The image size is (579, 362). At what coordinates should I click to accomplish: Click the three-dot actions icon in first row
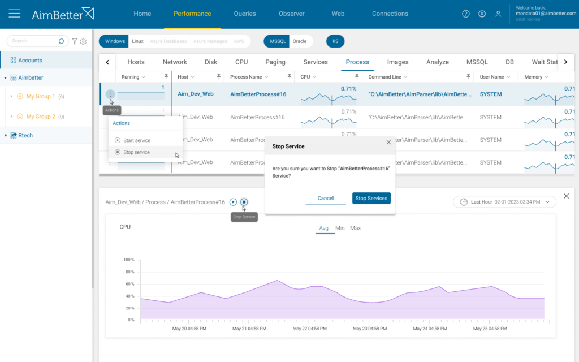click(110, 94)
